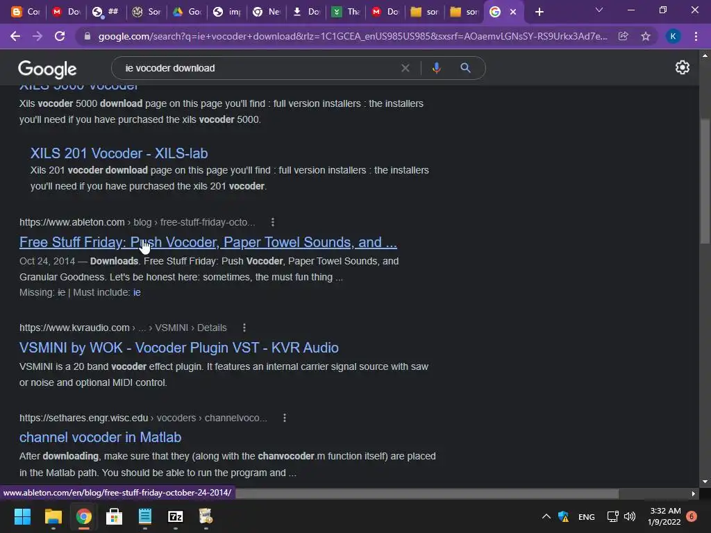Open the installer app next to 7-Zip
This screenshot has width=711, height=533.
(206, 516)
